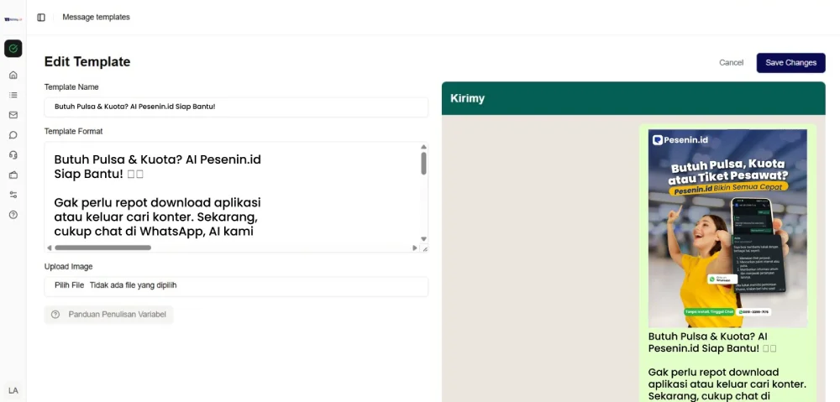Open the list icon in sidebar

[13, 95]
